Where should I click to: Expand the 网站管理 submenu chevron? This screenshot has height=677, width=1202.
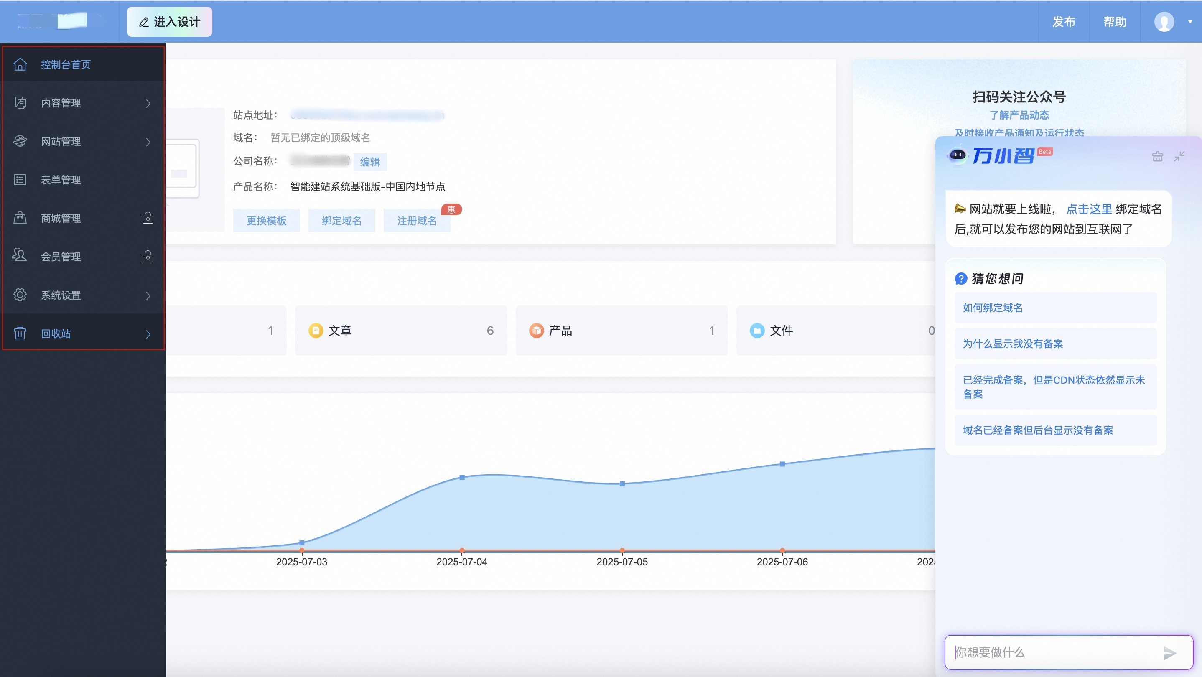[x=148, y=141]
